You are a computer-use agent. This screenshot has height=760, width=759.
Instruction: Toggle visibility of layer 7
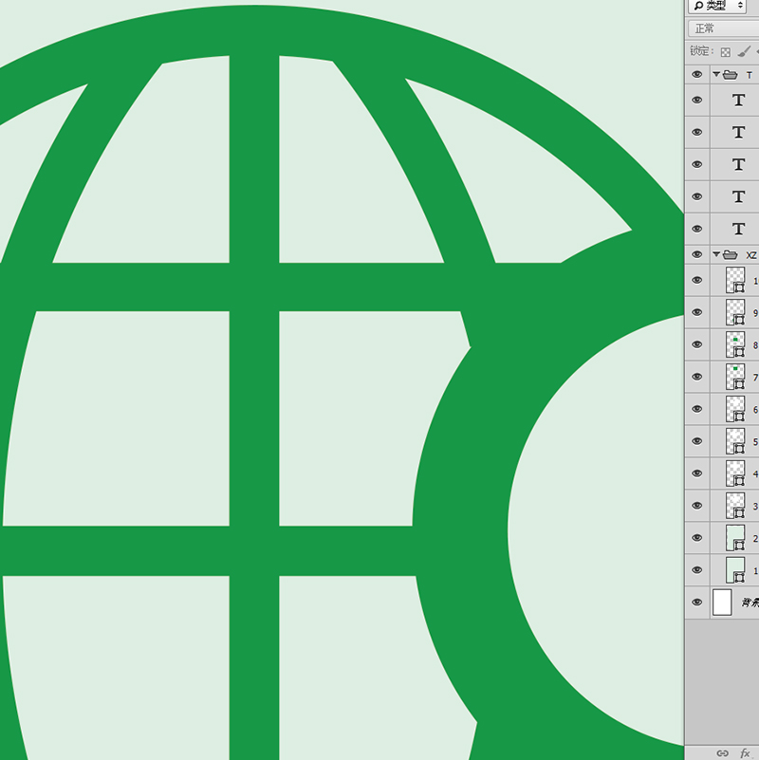click(697, 377)
